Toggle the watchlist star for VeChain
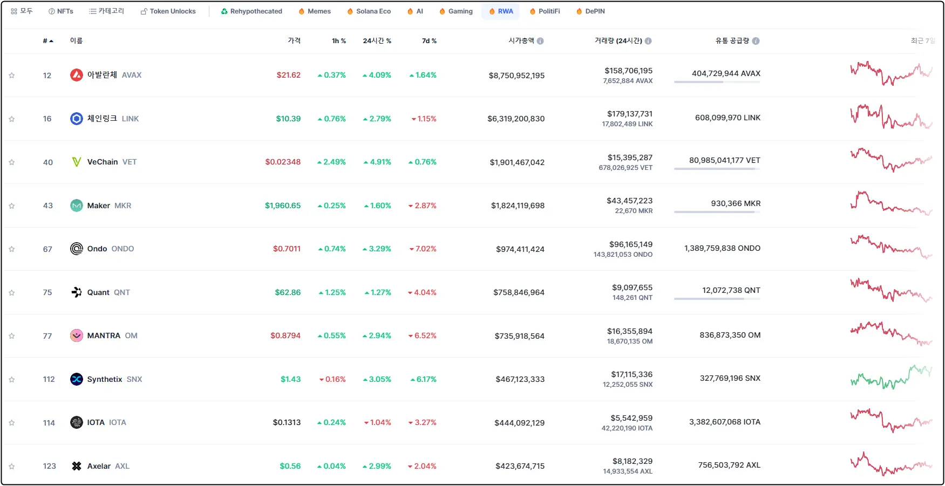 pos(12,162)
